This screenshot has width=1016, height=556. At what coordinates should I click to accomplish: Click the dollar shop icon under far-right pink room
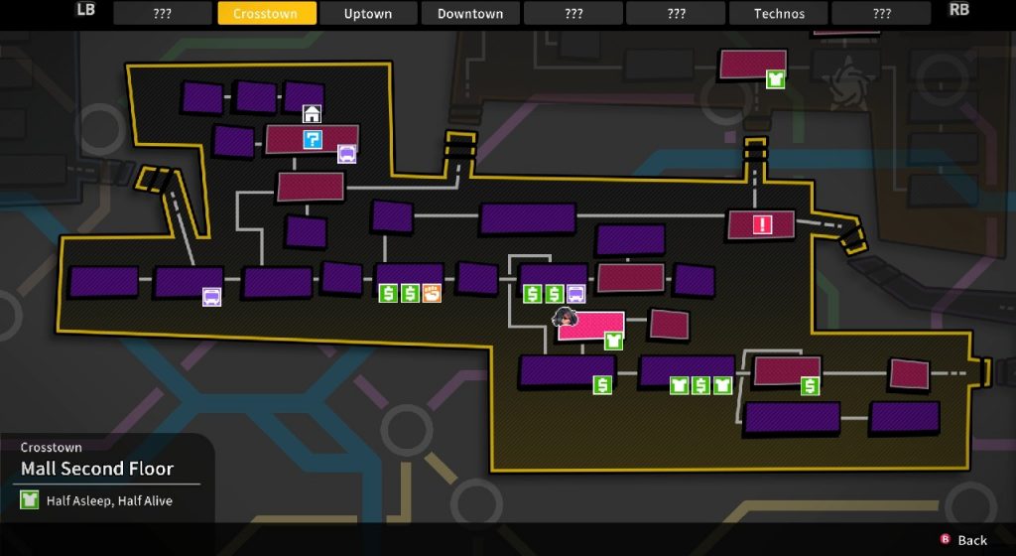pos(811,386)
